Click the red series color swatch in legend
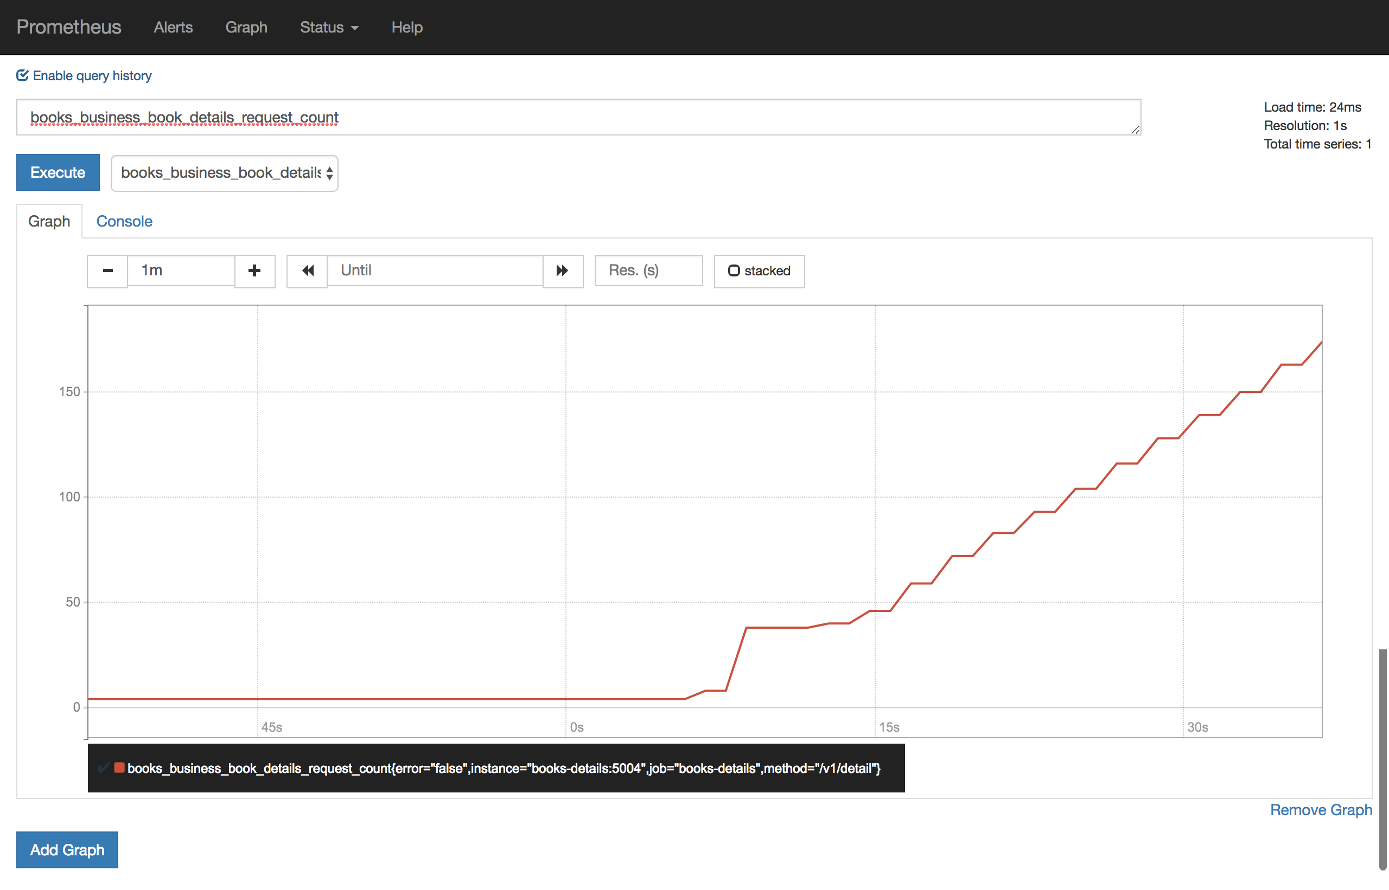This screenshot has width=1389, height=890. click(119, 768)
